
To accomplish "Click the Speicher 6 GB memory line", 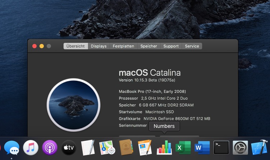I will tap(156, 105).
